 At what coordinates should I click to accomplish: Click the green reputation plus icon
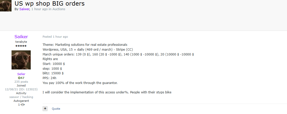tap(19, 78)
